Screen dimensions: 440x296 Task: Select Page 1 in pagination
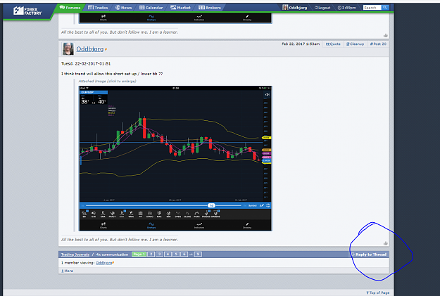point(139,255)
